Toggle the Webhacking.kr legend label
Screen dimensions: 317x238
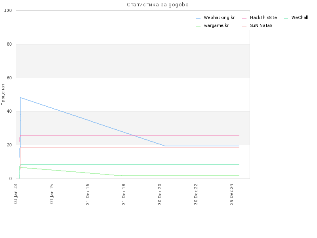click(220, 17)
